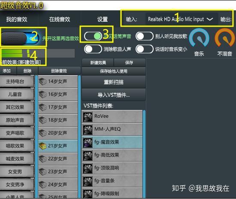The image size is (236, 199).
Task: Select fg-高低效果 plugin name
Action: (106, 155)
